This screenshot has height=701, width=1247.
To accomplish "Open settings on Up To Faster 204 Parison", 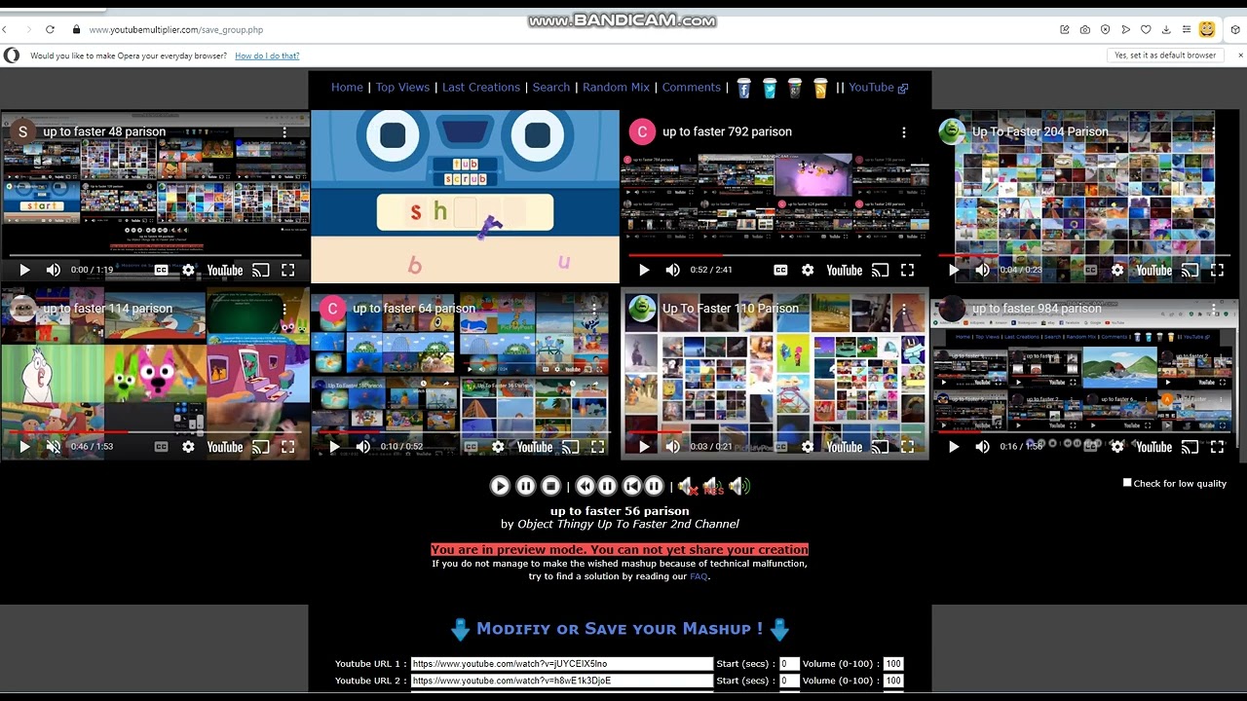I will click(x=1117, y=271).
